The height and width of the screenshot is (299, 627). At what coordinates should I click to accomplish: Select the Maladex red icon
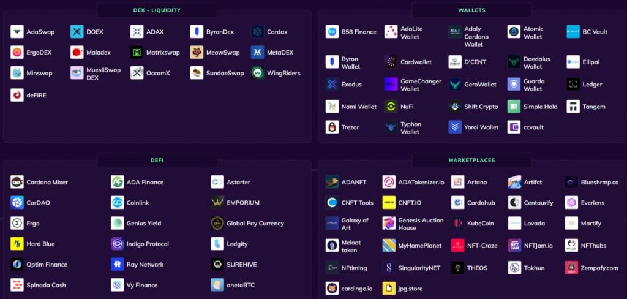point(77,53)
